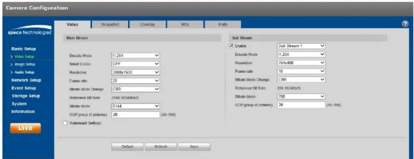This screenshot has width=414, height=159.
Task: Click the Sub Stream section header
Action: pos(308,38)
